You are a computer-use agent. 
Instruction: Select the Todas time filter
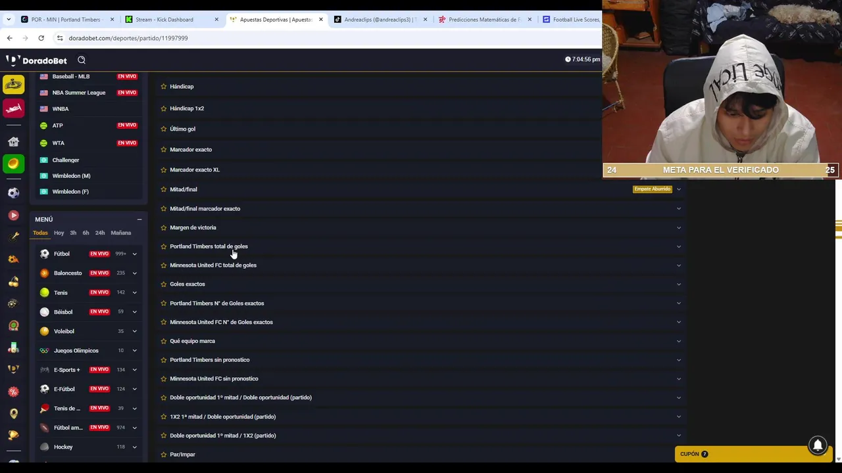pyautogui.click(x=40, y=233)
